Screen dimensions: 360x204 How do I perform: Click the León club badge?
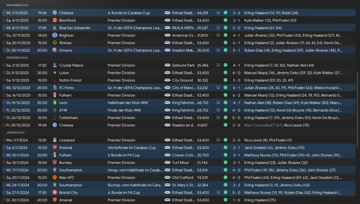pos(55,103)
